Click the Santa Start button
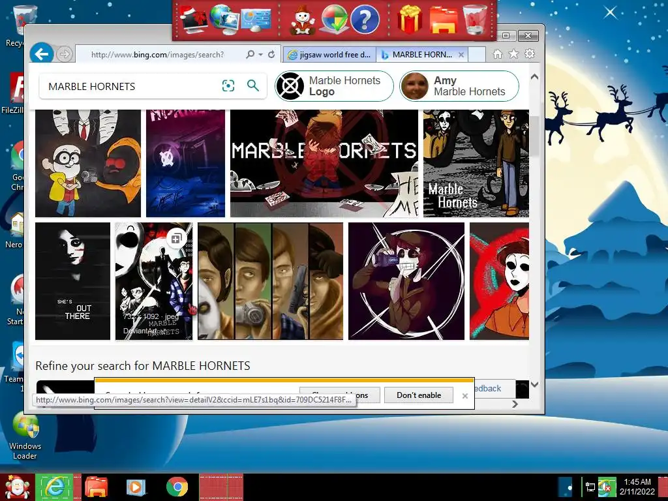Viewport: 668px width, 501px height. point(17,487)
